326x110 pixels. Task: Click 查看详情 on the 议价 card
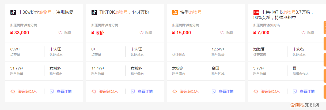[x=145, y=91]
